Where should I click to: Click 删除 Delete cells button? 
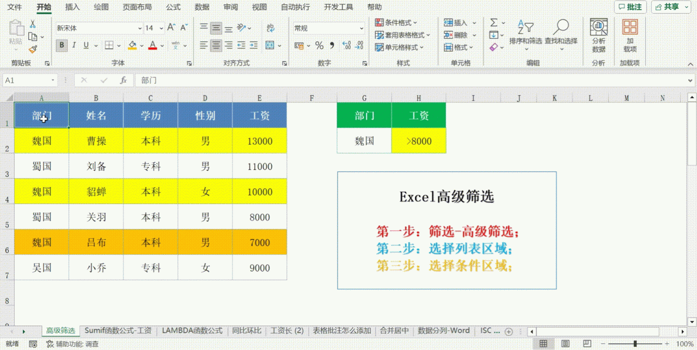tap(460, 35)
